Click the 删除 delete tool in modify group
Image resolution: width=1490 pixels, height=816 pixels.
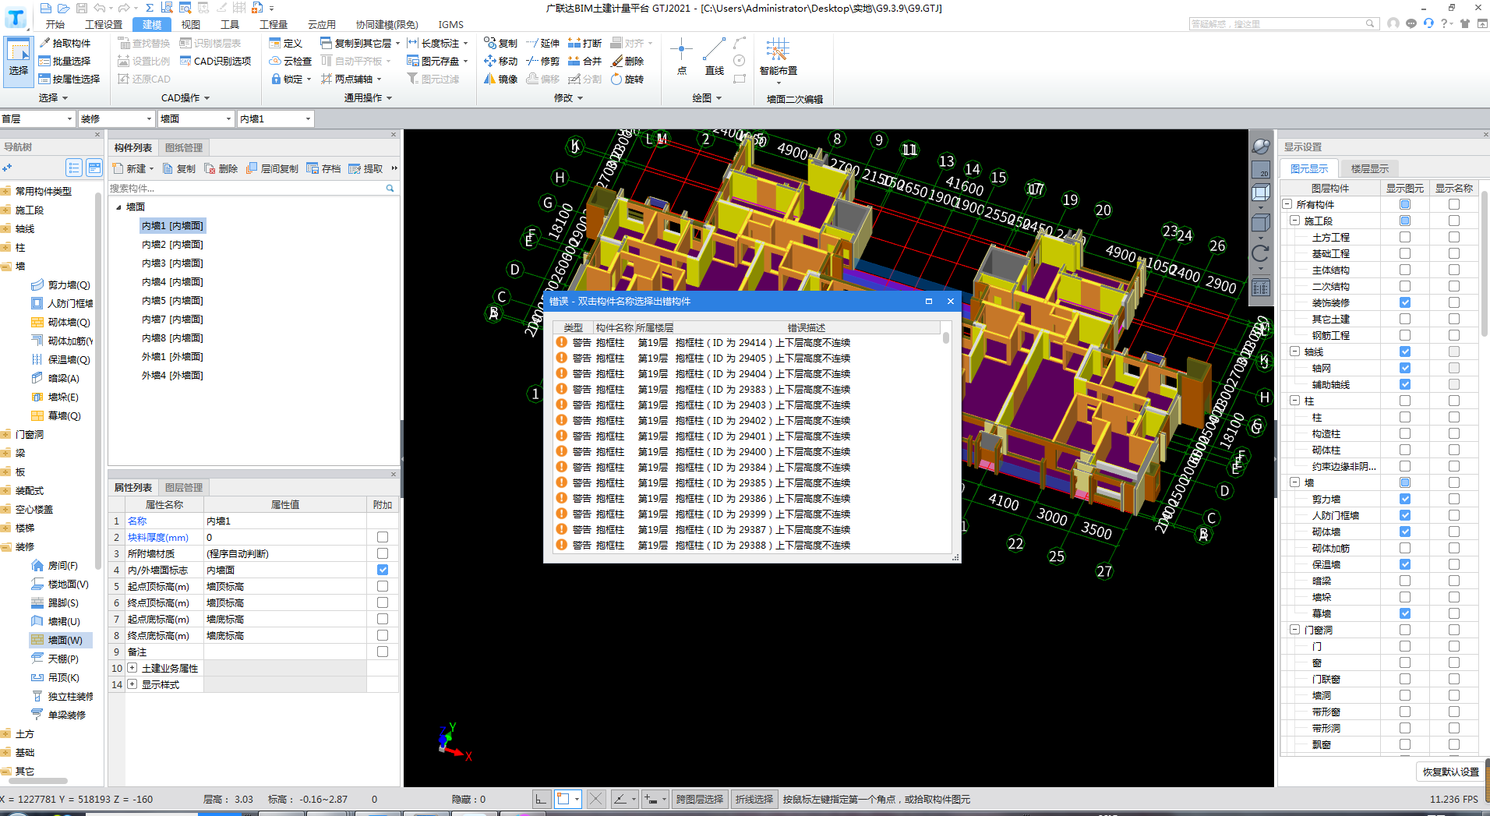627,62
